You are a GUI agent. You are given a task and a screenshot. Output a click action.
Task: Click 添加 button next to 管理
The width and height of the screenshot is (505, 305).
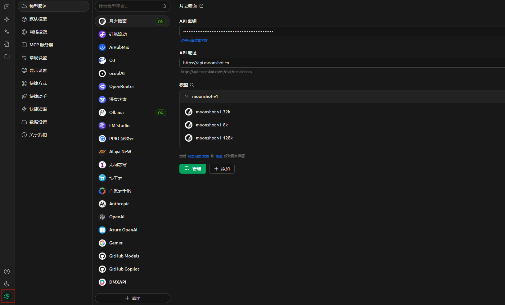[x=222, y=169]
